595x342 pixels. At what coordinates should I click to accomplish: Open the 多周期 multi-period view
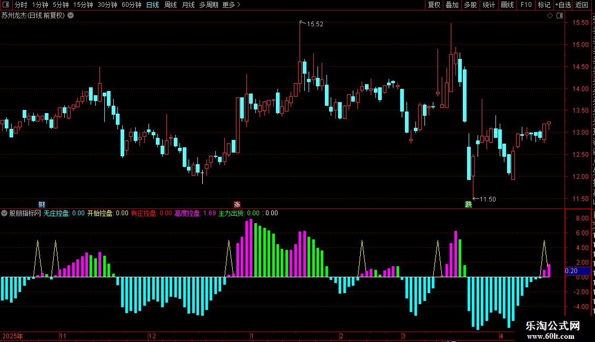click(209, 5)
